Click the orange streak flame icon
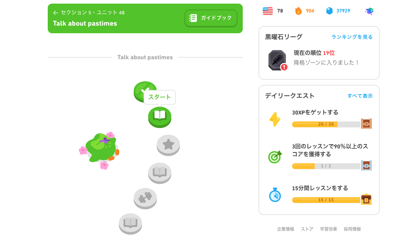 (x=298, y=11)
